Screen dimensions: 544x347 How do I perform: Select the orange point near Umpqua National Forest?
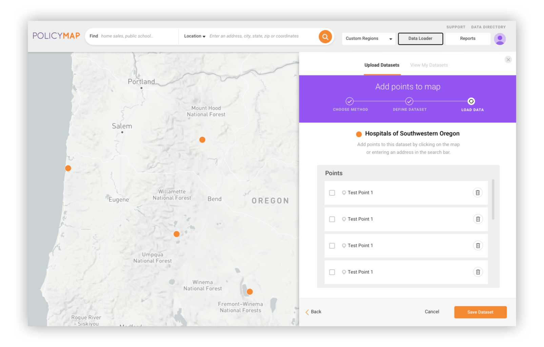point(177,234)
